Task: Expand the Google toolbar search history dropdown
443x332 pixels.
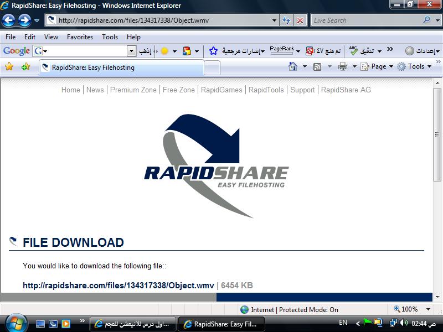Action: (131, 51)
